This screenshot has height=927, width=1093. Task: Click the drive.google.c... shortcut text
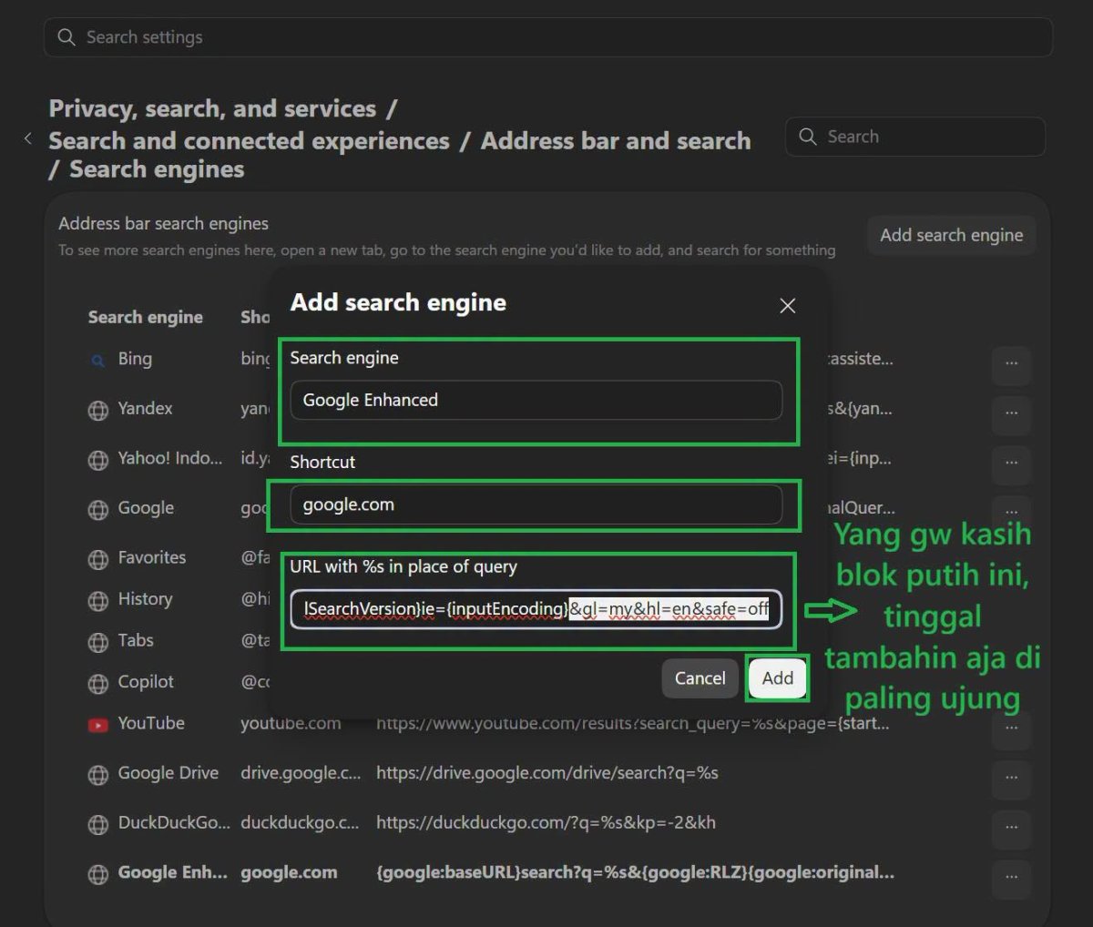pos(301,773)
